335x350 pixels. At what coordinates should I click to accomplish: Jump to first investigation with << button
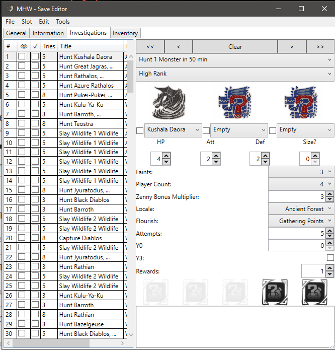pos(150,47)
